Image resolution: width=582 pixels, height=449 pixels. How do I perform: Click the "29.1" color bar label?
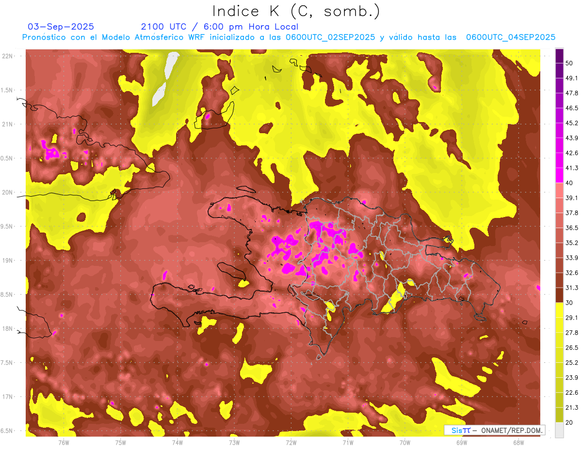click(571, 317)
